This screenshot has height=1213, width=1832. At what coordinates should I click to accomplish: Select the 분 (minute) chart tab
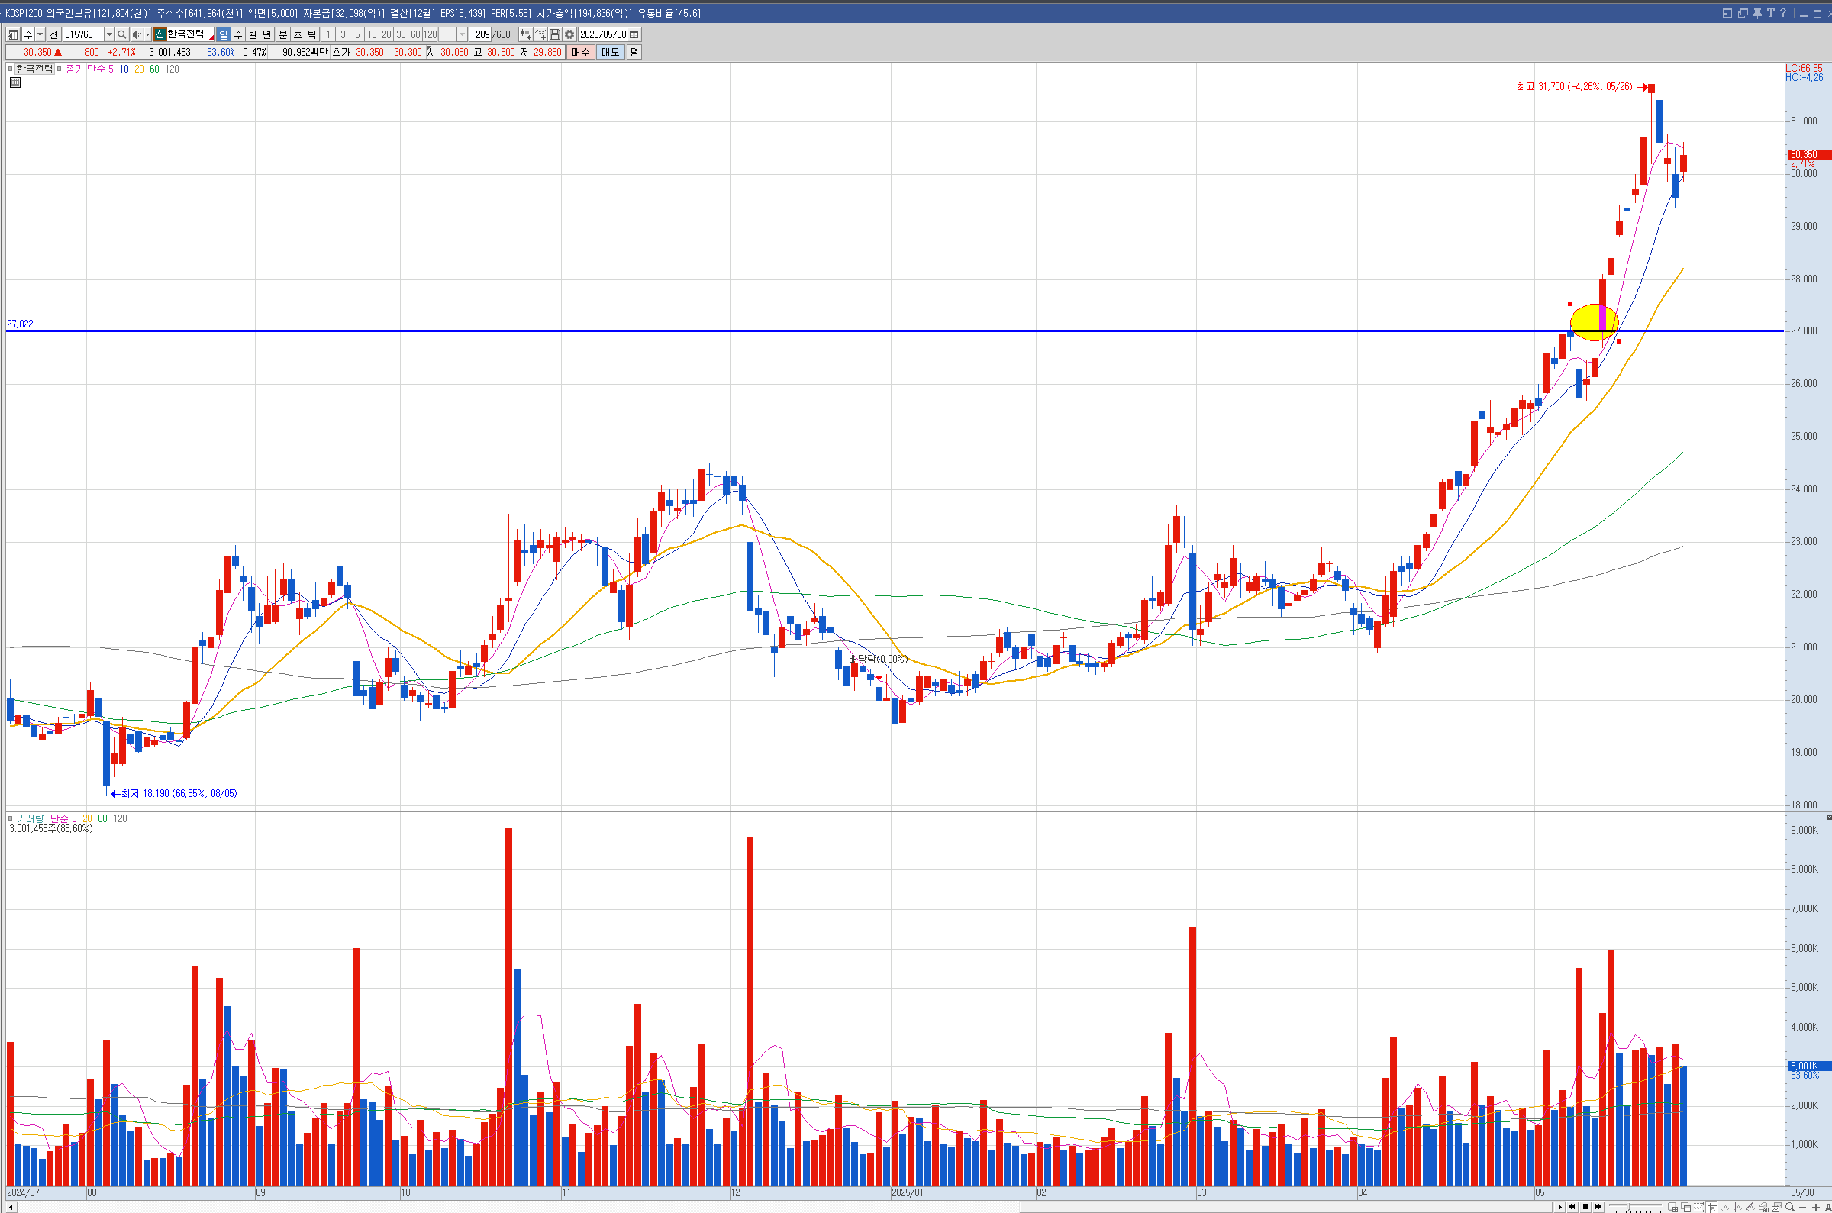[x=282, y=35]
